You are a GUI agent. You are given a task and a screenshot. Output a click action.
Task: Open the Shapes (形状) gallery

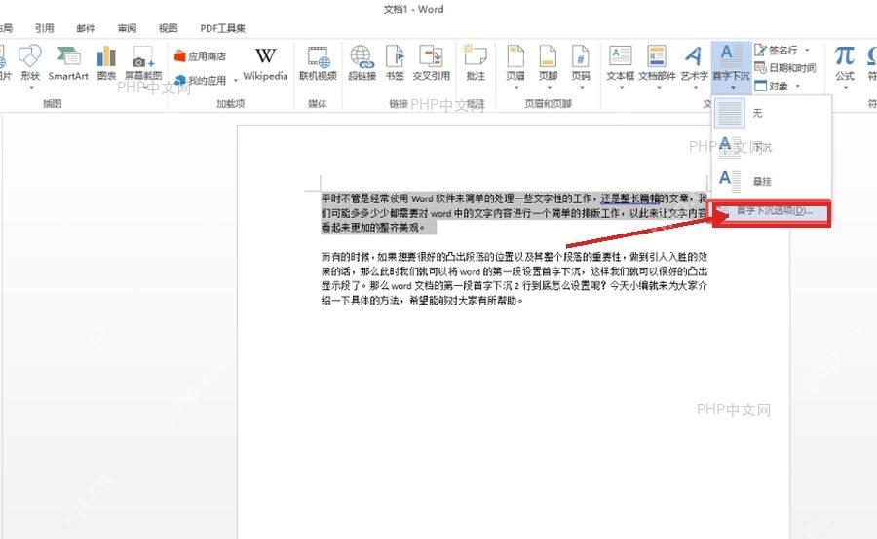pyautogui.click(x=30, y=66)
